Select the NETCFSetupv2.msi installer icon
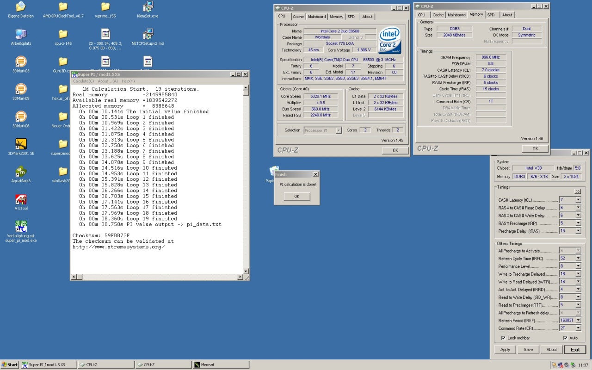The image size is (592, 370). tap(148, 34)
